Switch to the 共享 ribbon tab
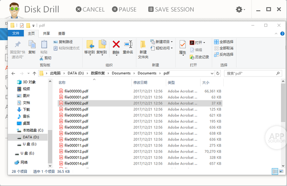Screen dimensions: 287x186 click(46, 33)
